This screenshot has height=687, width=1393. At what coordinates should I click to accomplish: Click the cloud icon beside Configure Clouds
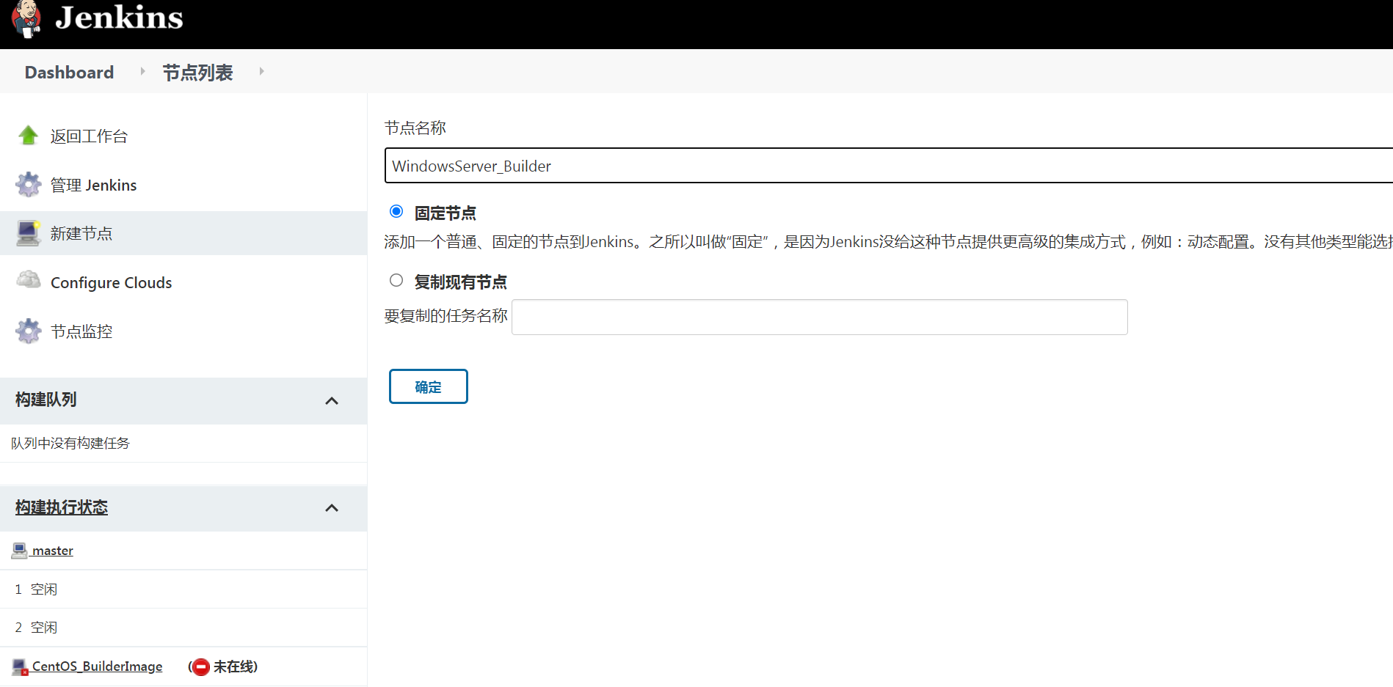point(29,281)
